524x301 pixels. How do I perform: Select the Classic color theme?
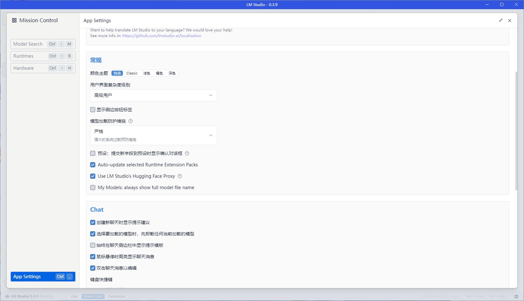click(x=132, y=73)
